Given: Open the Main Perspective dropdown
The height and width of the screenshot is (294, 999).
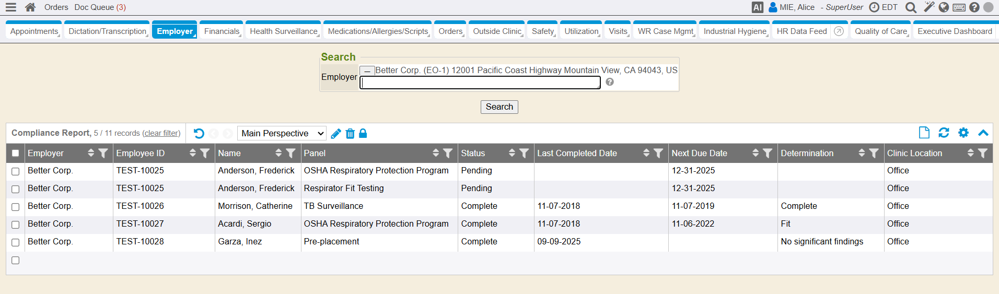Looking at the screenshot, I should tap(282, 134).
